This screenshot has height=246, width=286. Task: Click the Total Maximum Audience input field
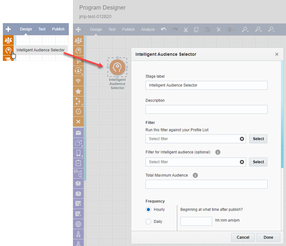point(206,184)
